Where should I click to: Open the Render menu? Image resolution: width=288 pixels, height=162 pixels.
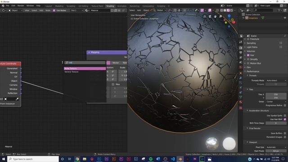point(21,6)
